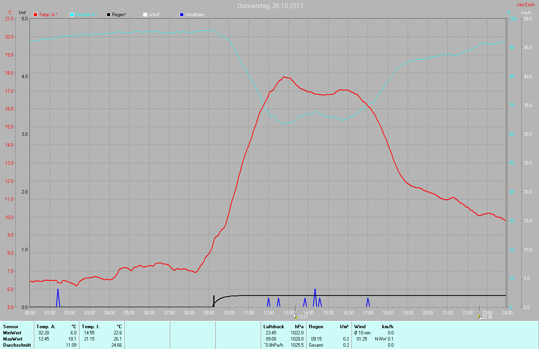
Task: Click the average pressure value 1025.5
Action: (x=297, y=345)
